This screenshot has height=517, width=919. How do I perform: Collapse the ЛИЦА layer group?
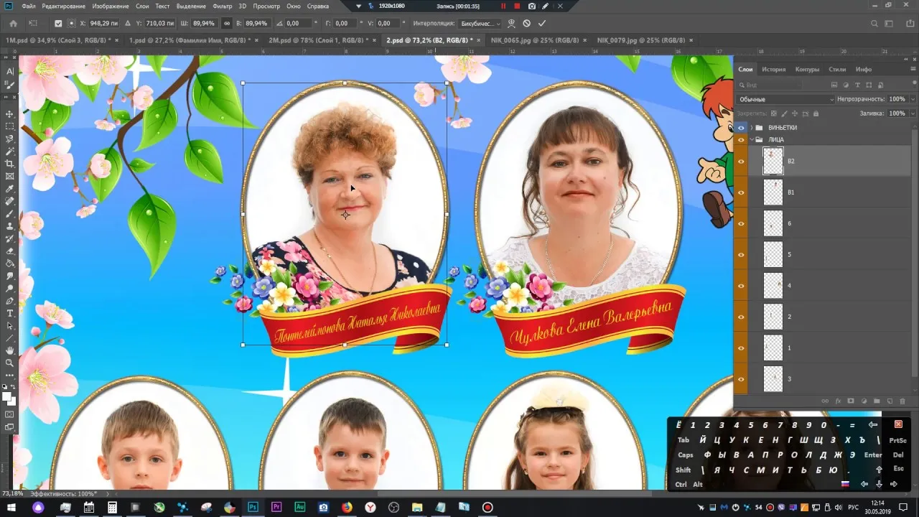(x=752, y=140)
